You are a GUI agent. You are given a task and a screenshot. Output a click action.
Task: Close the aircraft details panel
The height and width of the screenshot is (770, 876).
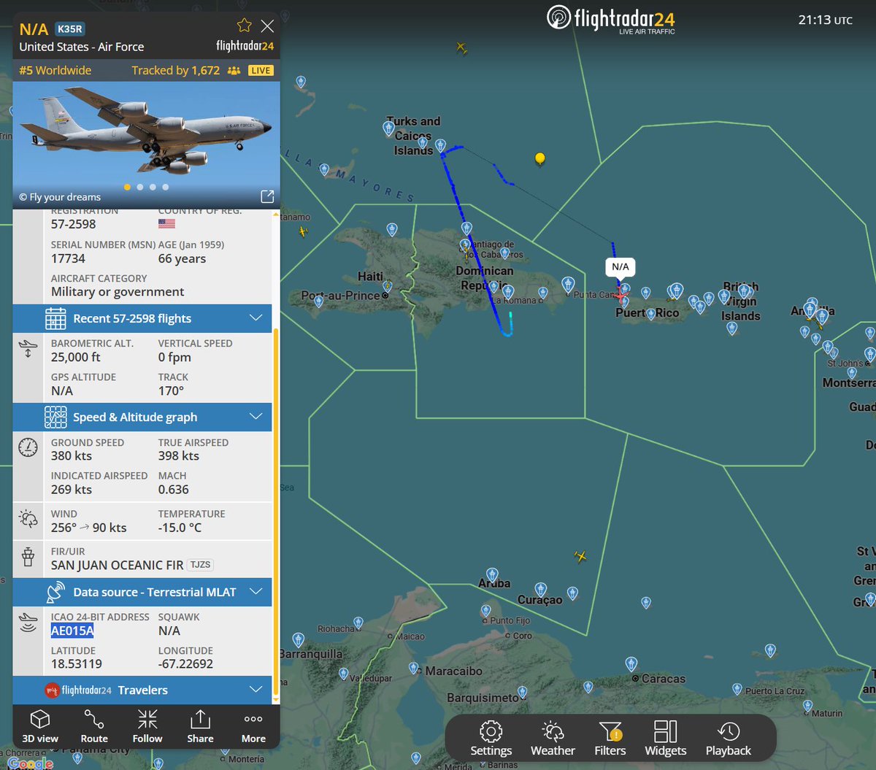click(268, 26)
